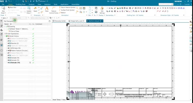Click the Base View command
193x103 pixels.
point(12,8)
